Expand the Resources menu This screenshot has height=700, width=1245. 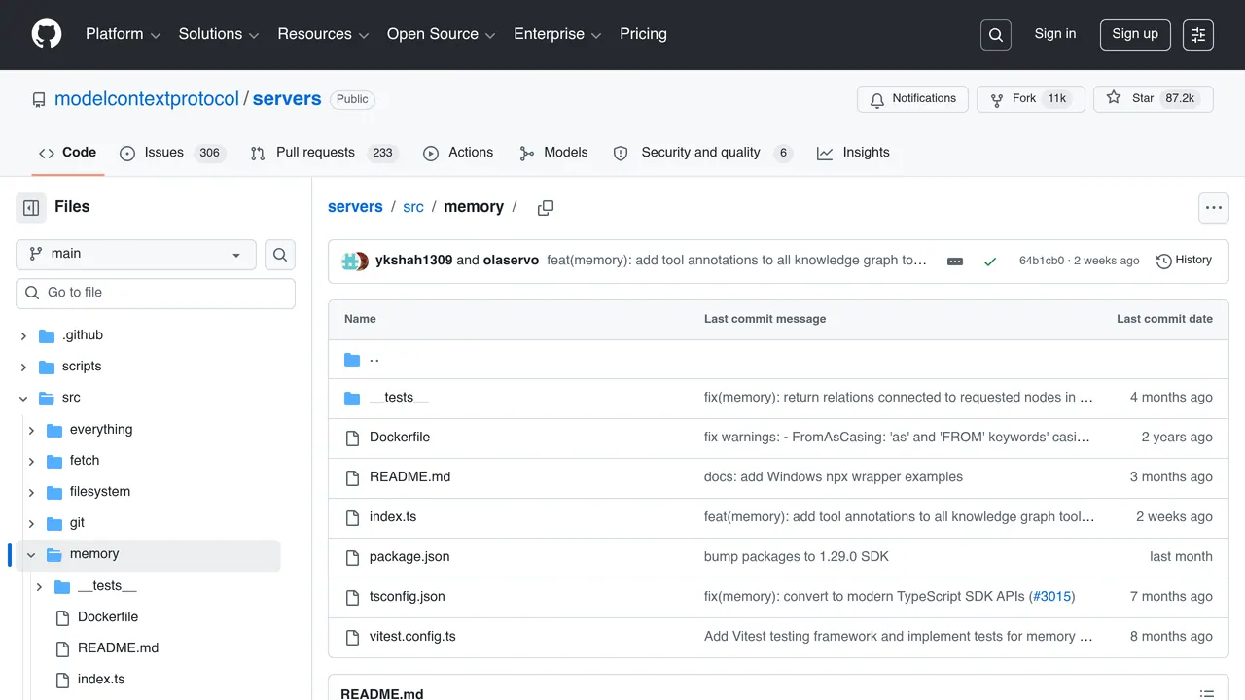click(323, 34)
